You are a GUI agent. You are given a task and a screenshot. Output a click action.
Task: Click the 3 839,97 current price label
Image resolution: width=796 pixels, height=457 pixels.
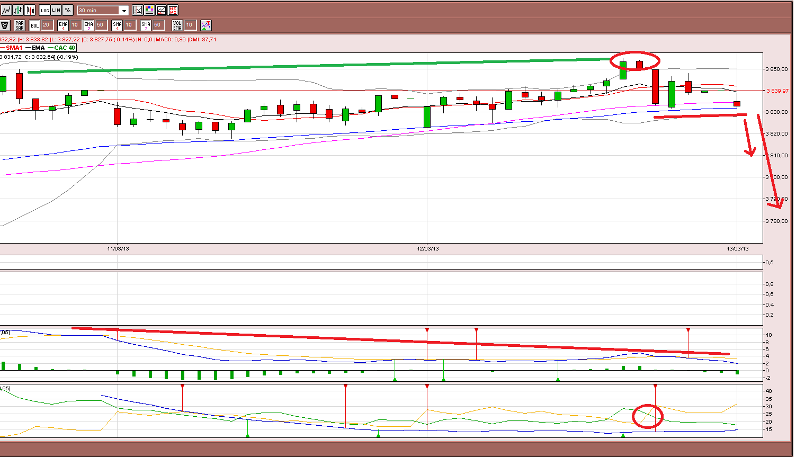(x=777, y=91)
